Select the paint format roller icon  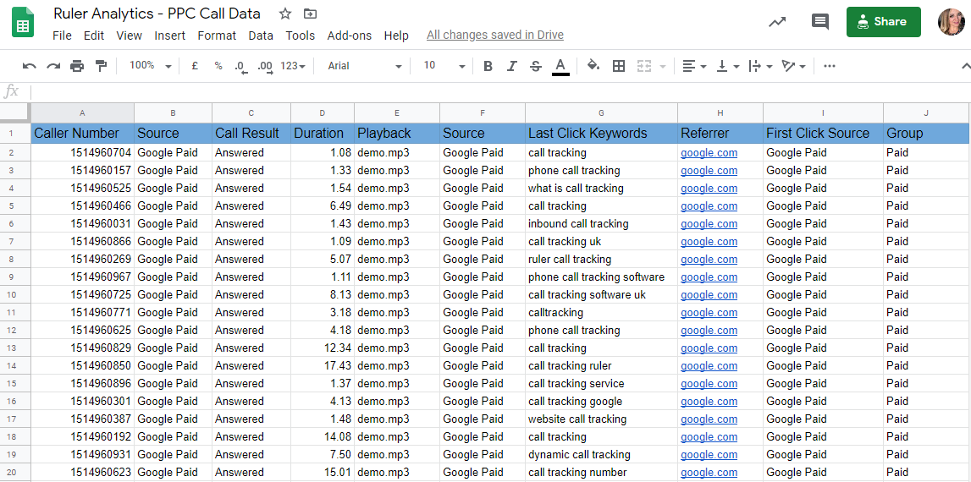[101, 66]
